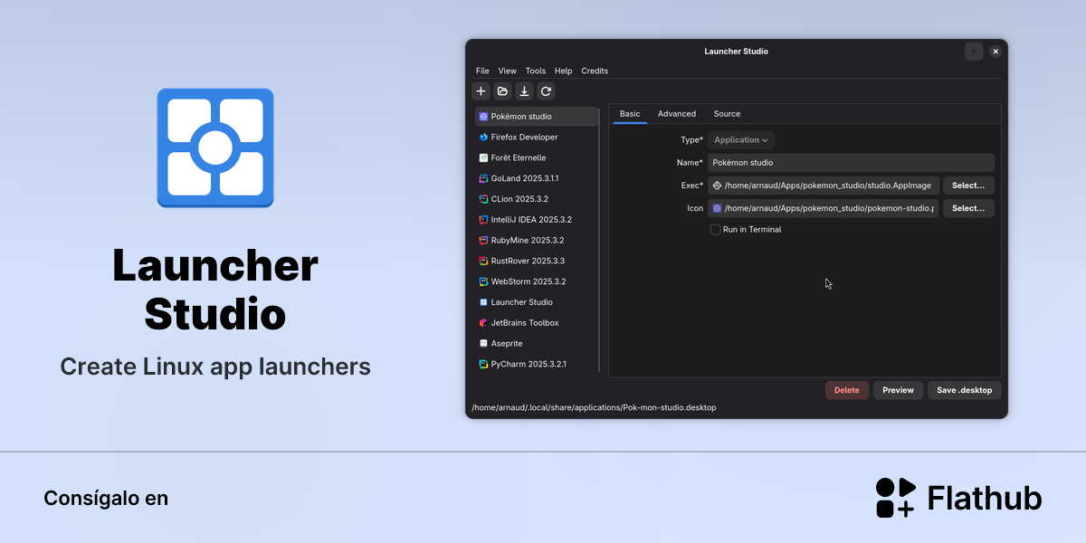This screenshot has width=1086, height=543.
Task: Select 'GoLand 2025.3.1.1' row
Action: click(x=537, y=178)
